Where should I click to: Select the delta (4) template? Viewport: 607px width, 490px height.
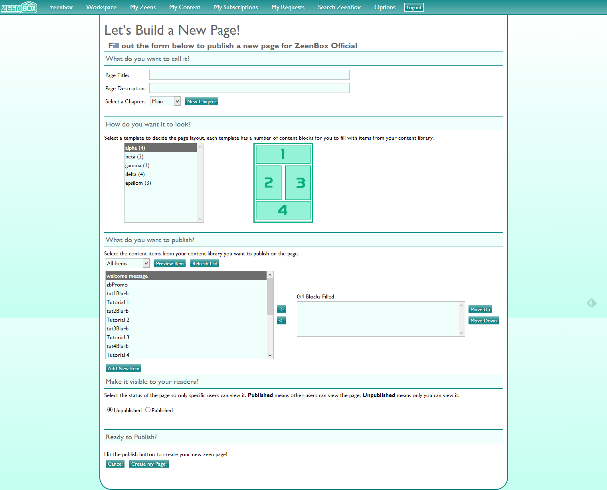click(161, 174)
